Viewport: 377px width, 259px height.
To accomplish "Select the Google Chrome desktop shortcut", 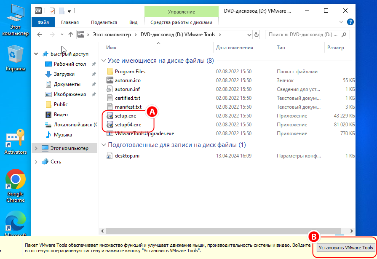I will 16,186.
